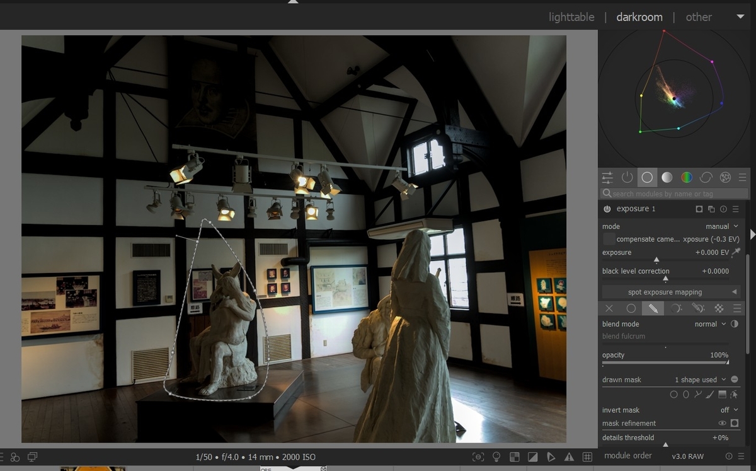The image size is (756, 471).
Task: Toggle exposure module power button
Action: [607, 209]
